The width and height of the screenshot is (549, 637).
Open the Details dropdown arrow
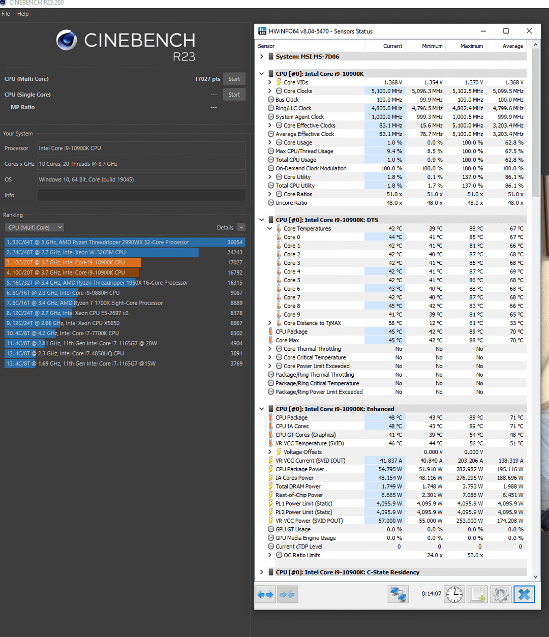coord(241,227)
